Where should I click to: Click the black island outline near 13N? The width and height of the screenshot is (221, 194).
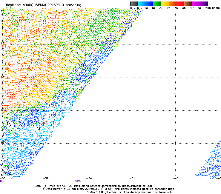coord(9,124)
